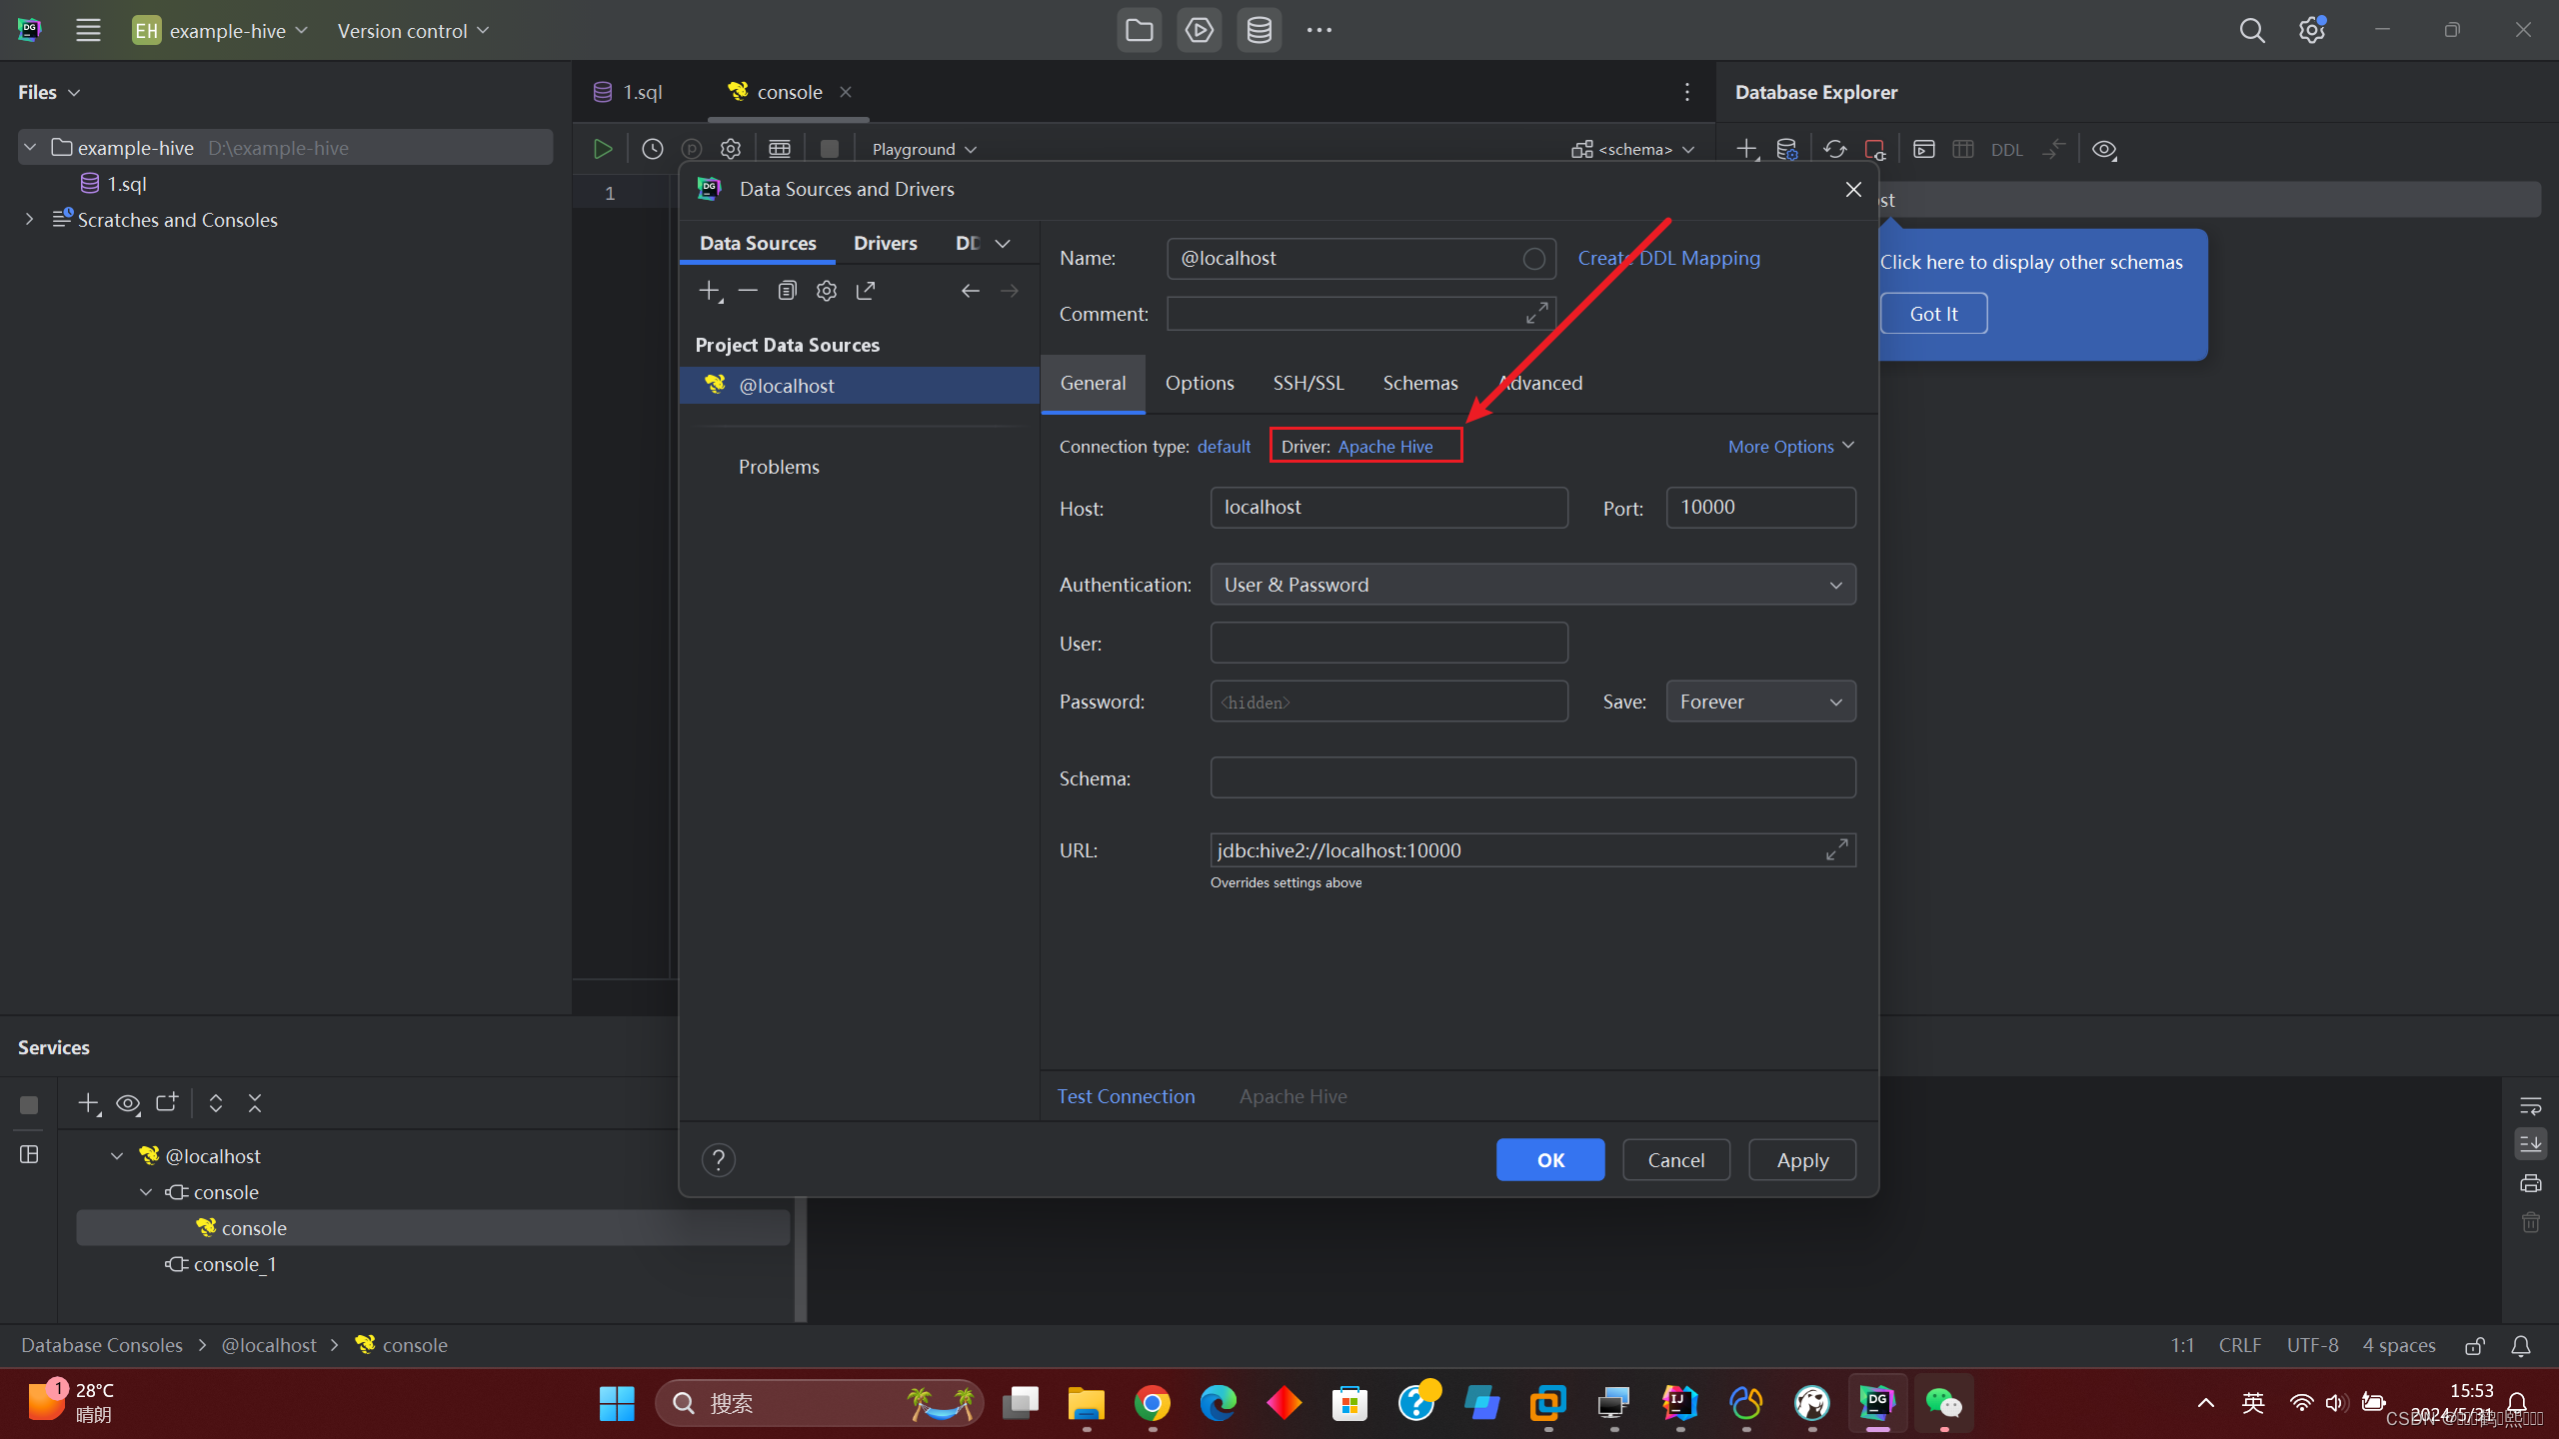Click the refresh icon in Database Explorer
Screen dimensions: 2559x1439
coord(1834,149)
